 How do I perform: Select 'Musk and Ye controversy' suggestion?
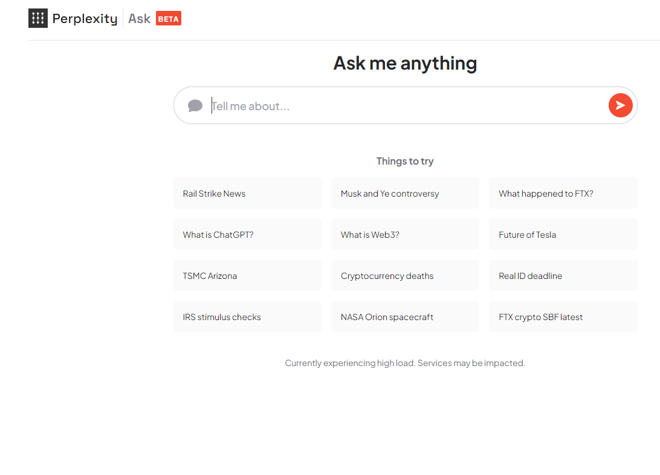click(405, 193)
